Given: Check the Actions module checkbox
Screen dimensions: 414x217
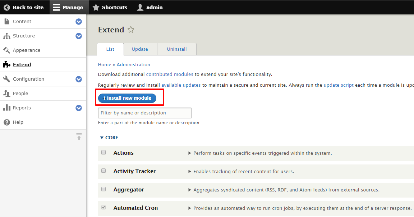Looking at the screenshot, I should pyautogui.click(x=103, y=152).
